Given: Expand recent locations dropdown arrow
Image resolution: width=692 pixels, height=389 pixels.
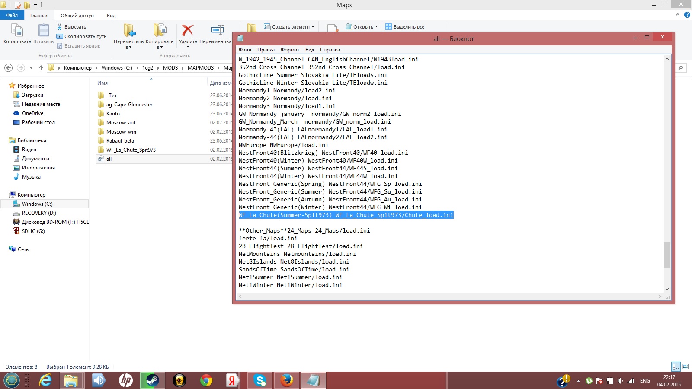Looking at the screenshot, I should click(31, 68).
